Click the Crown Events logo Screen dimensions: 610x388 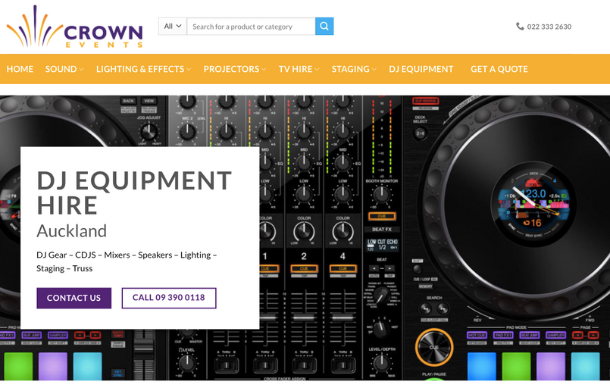coord(74,27)
